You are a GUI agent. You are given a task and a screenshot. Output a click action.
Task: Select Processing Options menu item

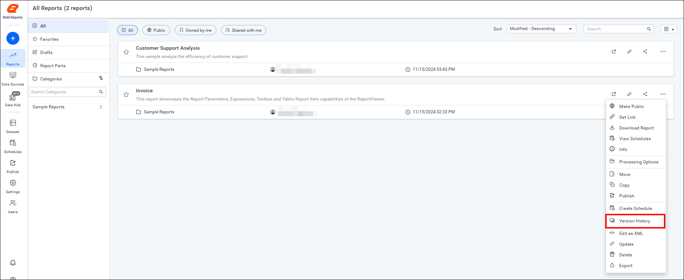[636, 162]
